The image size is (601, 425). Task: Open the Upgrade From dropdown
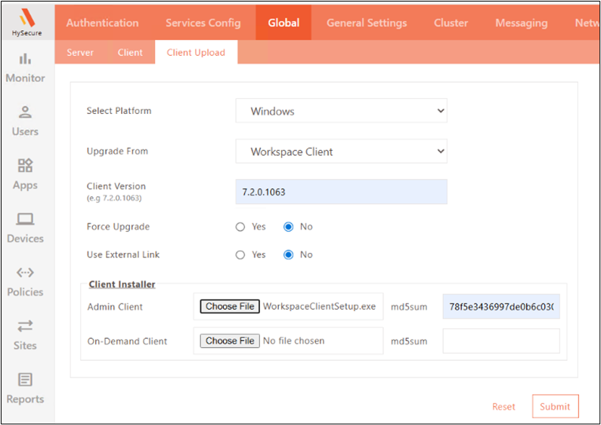[341, 151]
